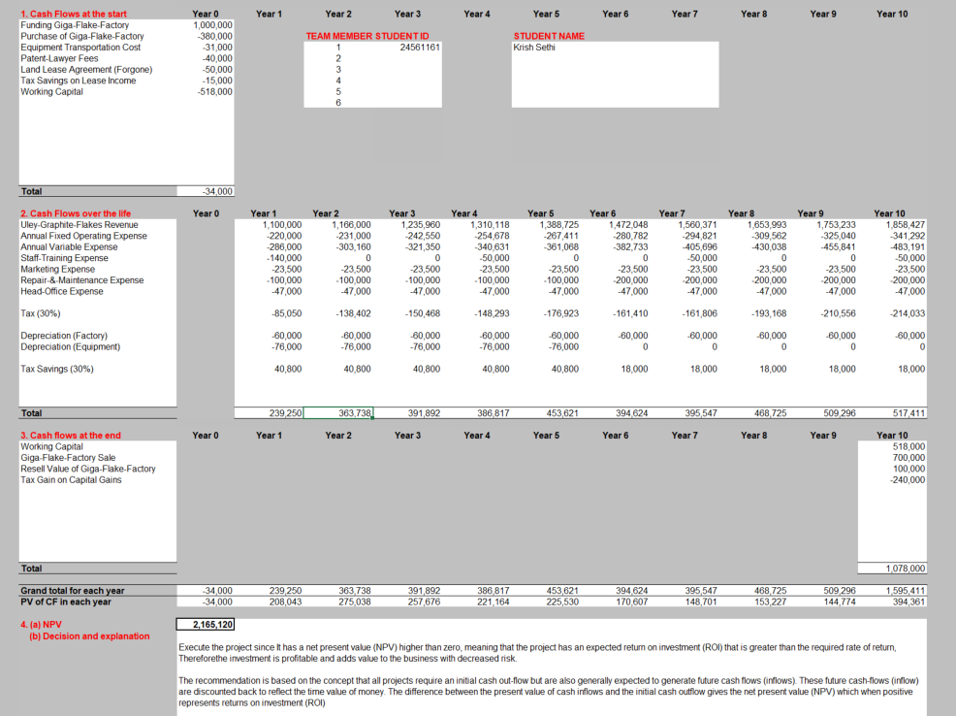Image resolution: width=956 pixels, height=716 pixels.
Task: Click TEAM MEMBER STUDENT ID header
Action: pyautogui.click(x=367, y=36)
